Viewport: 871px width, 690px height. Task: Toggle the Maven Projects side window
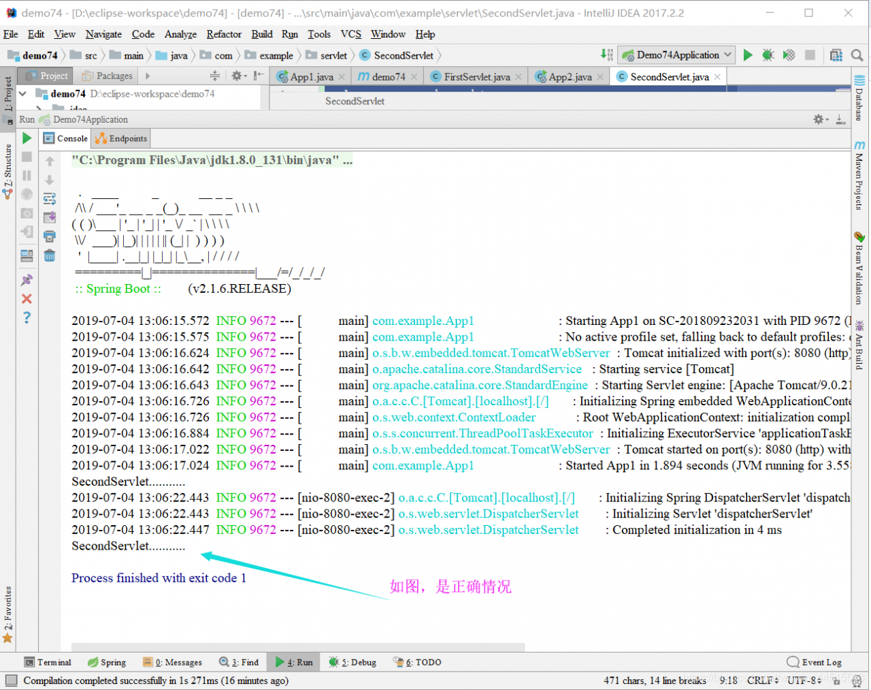pyautogui.click(x=859, y=175)
